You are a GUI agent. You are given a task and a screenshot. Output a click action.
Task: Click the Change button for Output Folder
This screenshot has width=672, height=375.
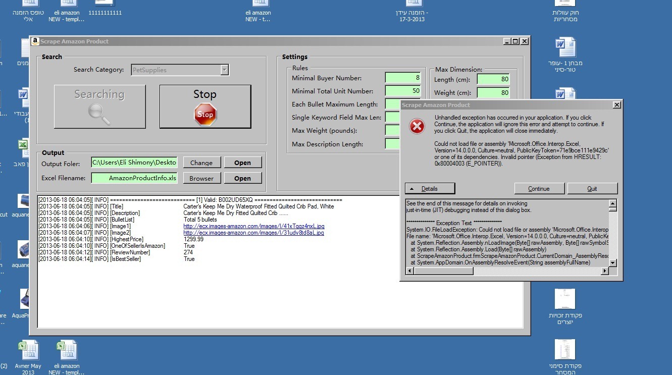201,163
